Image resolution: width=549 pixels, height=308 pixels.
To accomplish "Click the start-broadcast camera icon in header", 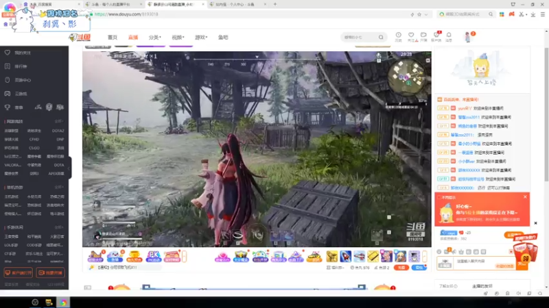I will tap(423, 37).
